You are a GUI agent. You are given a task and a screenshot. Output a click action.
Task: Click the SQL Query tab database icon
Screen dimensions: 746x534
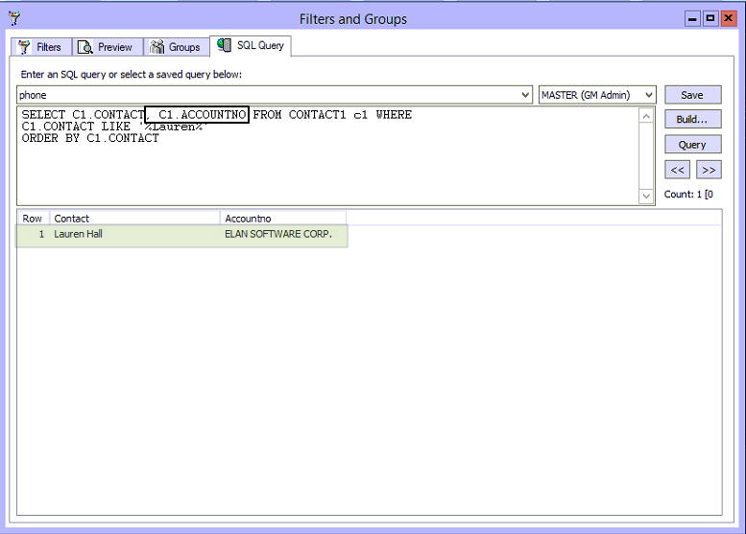pos(225,45)
